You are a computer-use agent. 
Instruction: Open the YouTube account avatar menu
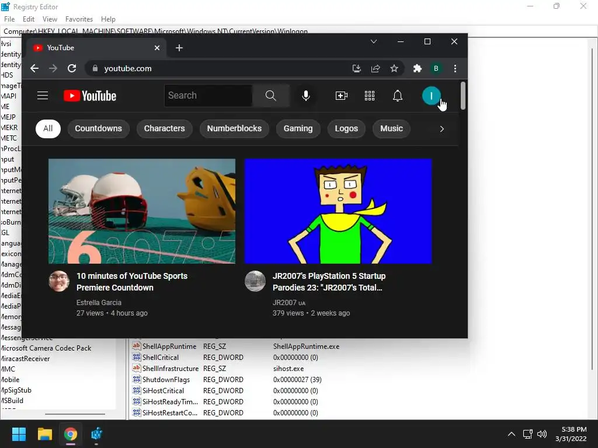click(431, 95)
